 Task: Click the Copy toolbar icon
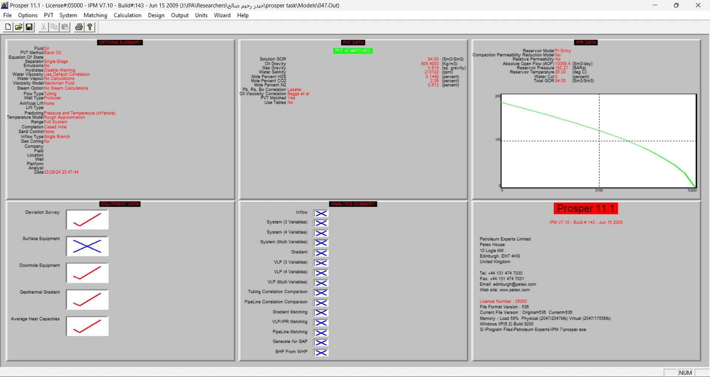[54, 27]
